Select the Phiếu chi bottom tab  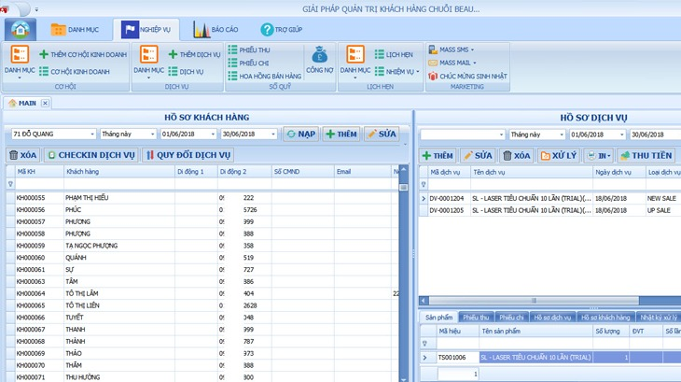click(511, 318)
